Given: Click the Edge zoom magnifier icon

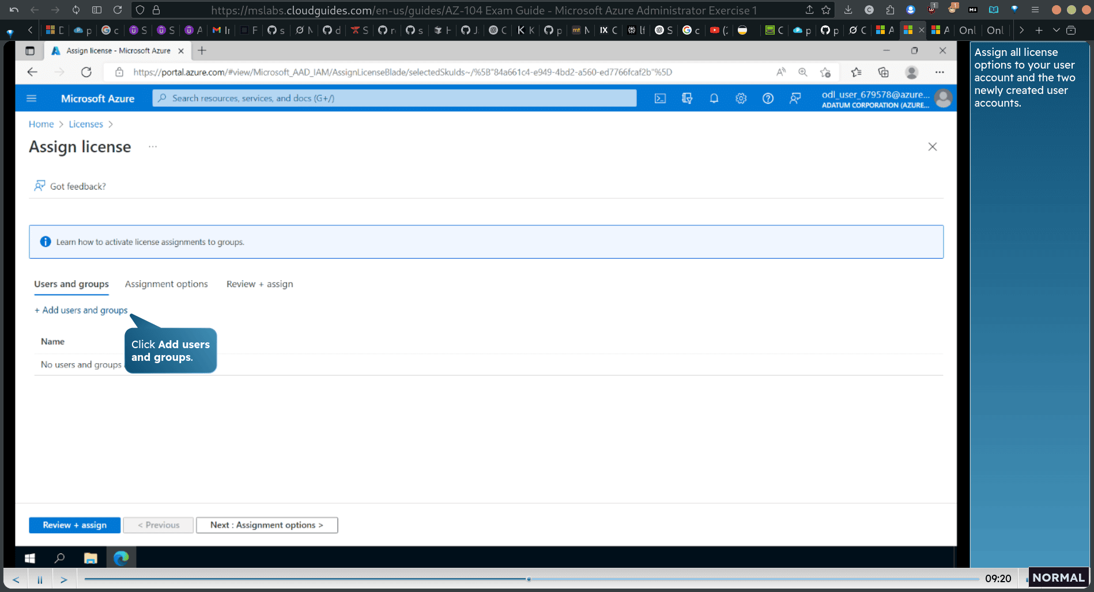Looking at the screenshot, I should pyautogui.click(x=803, y=72).
